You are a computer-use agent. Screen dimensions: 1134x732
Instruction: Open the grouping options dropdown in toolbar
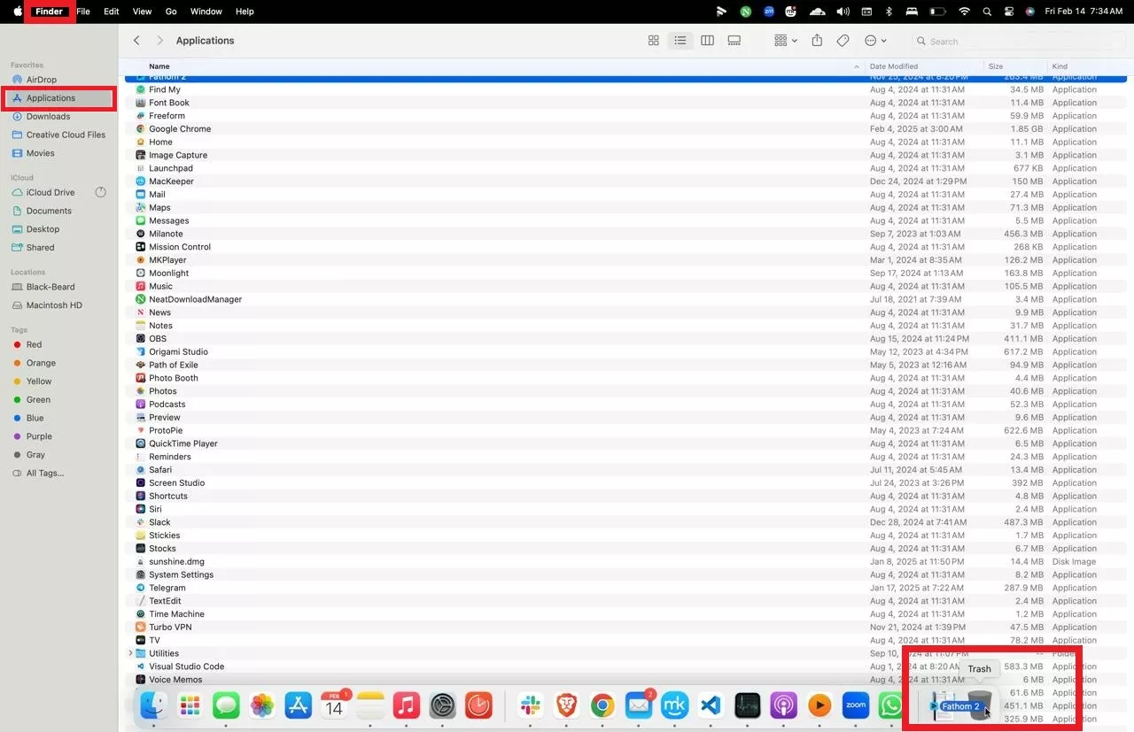coord(783,41)
